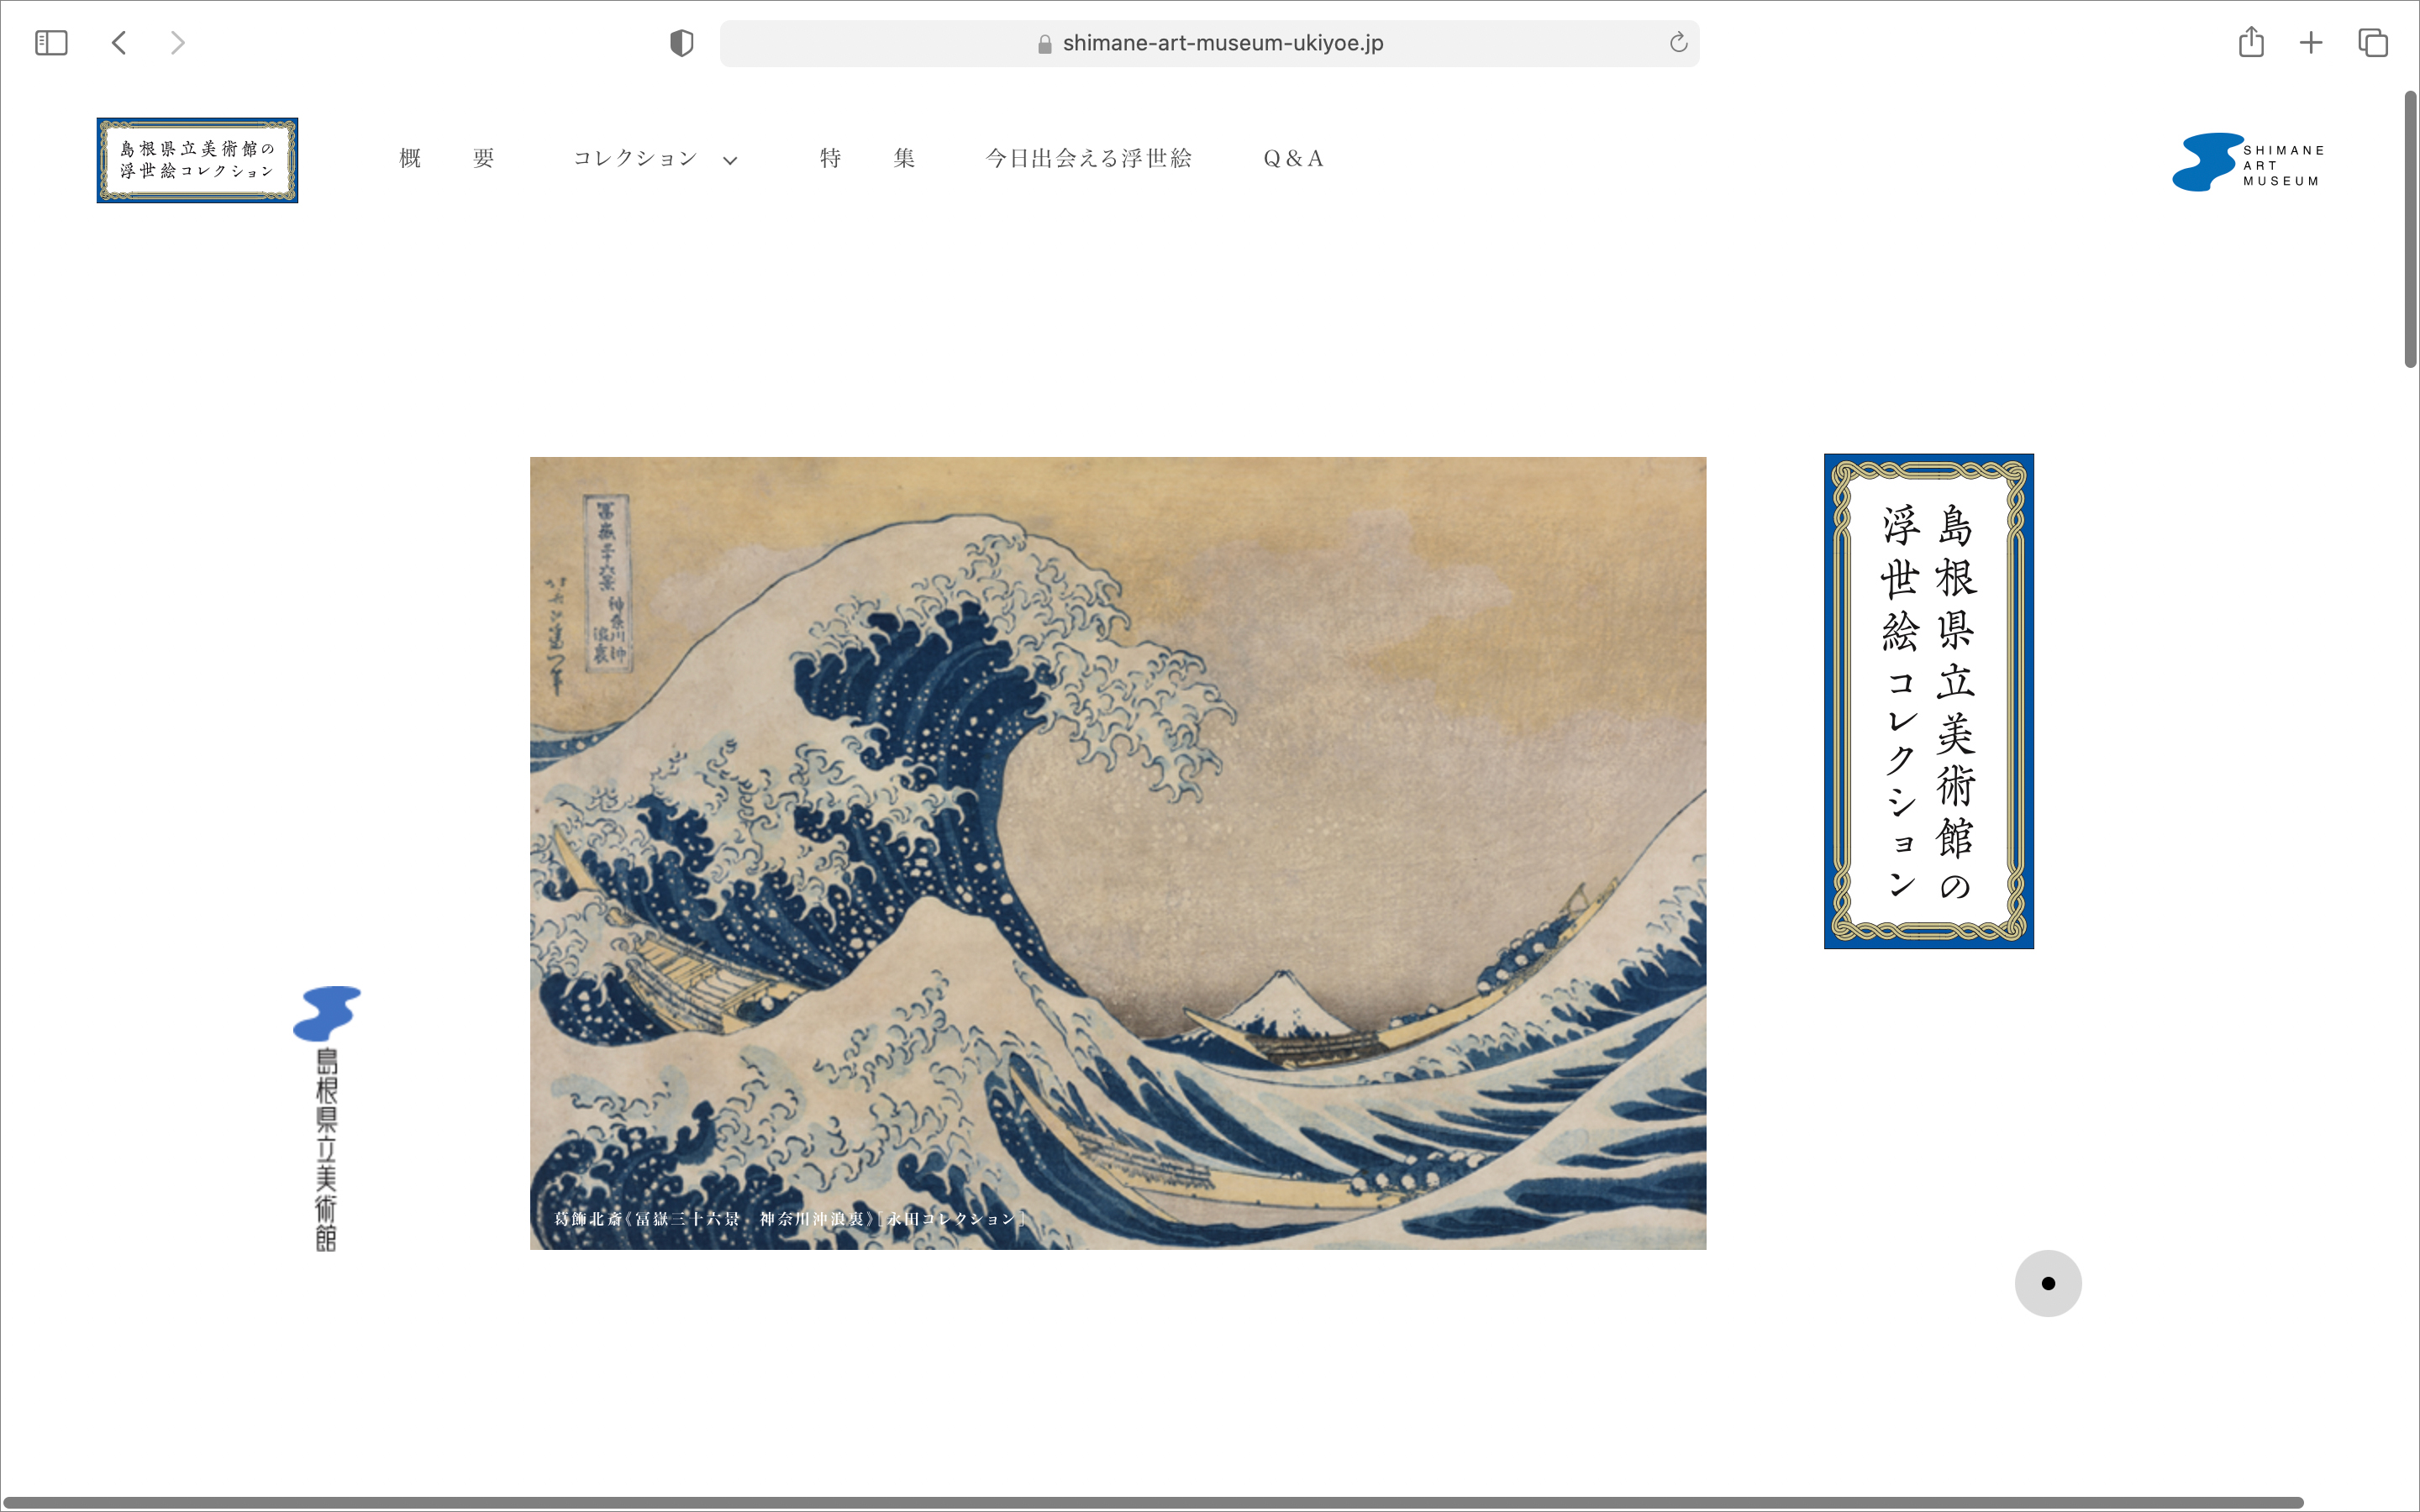Open the Share menu icon
Viewport: 2420px width, 1512px height.
click(x=2251, y=42)
